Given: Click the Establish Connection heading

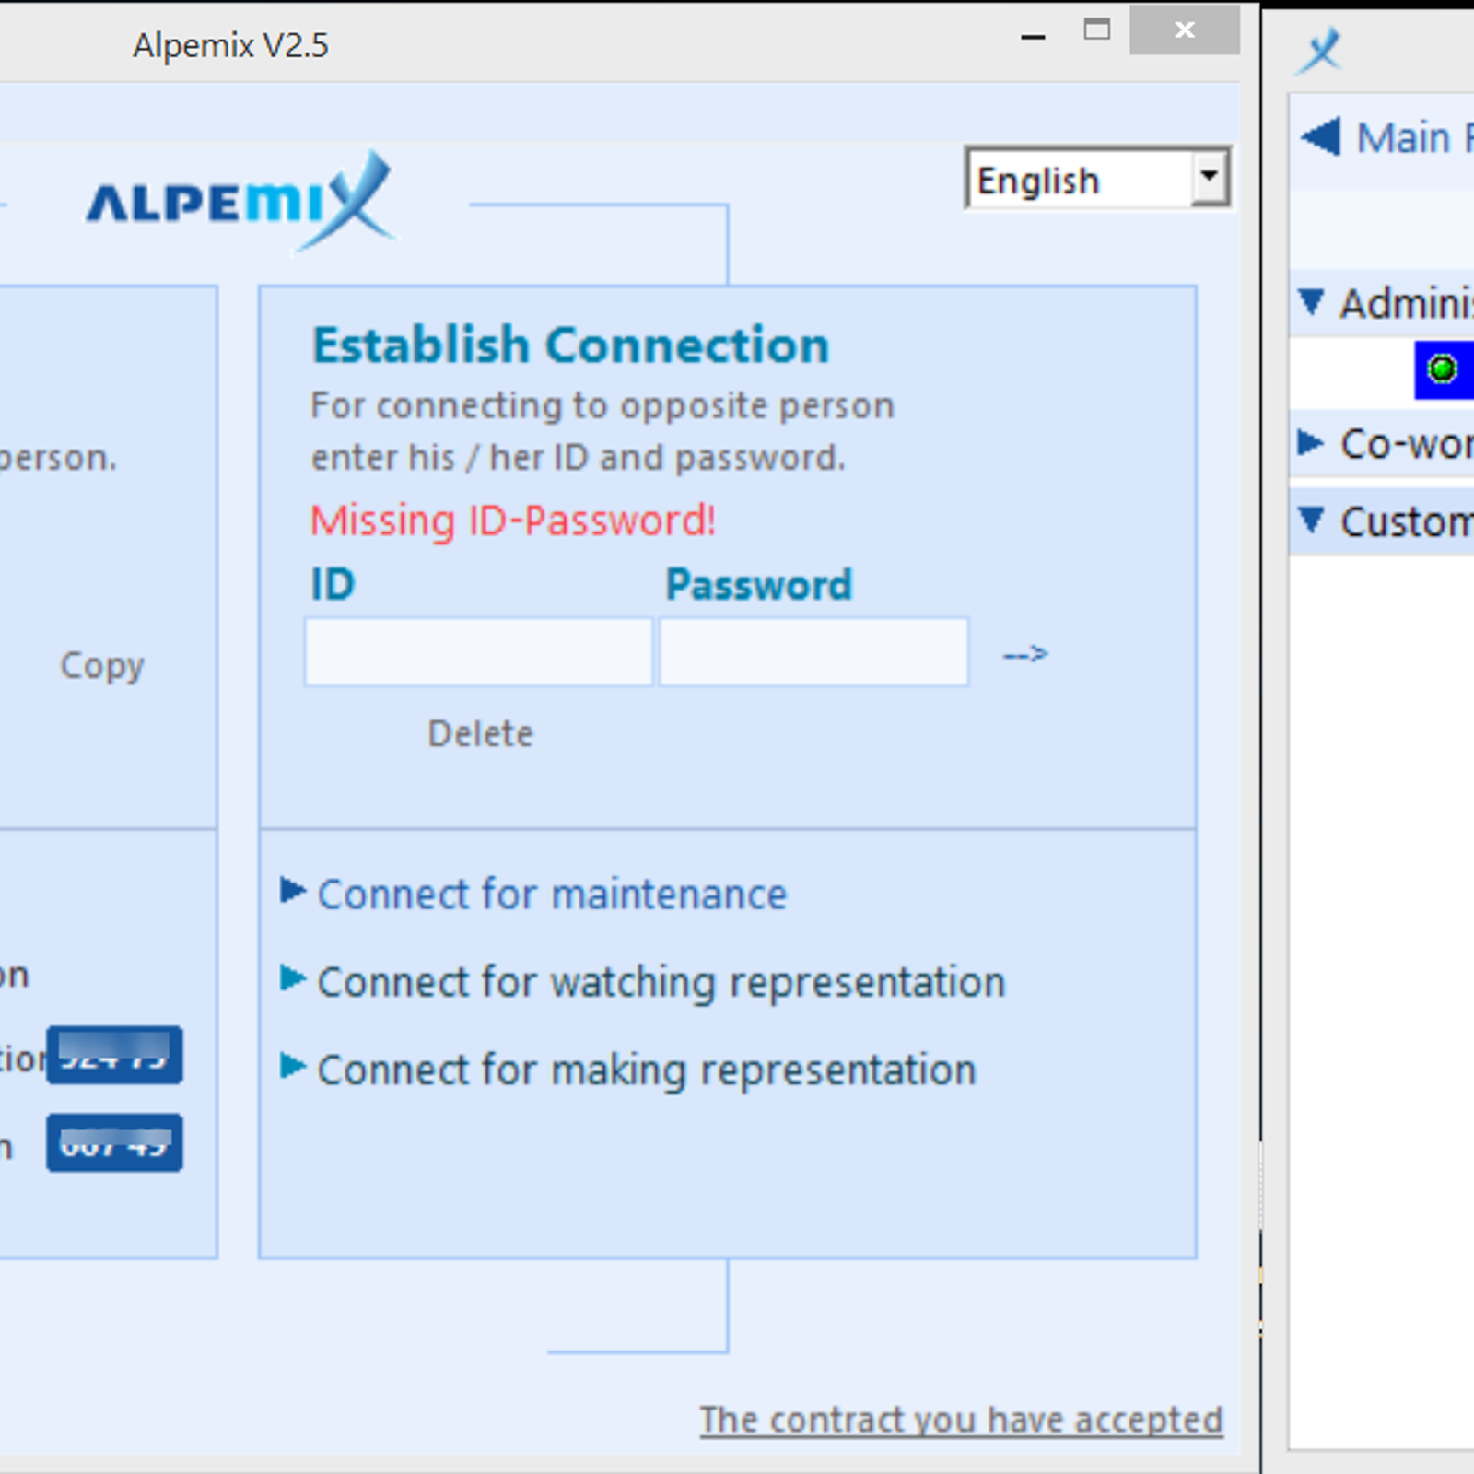Looking at the screenshot, I should point(570,345).
